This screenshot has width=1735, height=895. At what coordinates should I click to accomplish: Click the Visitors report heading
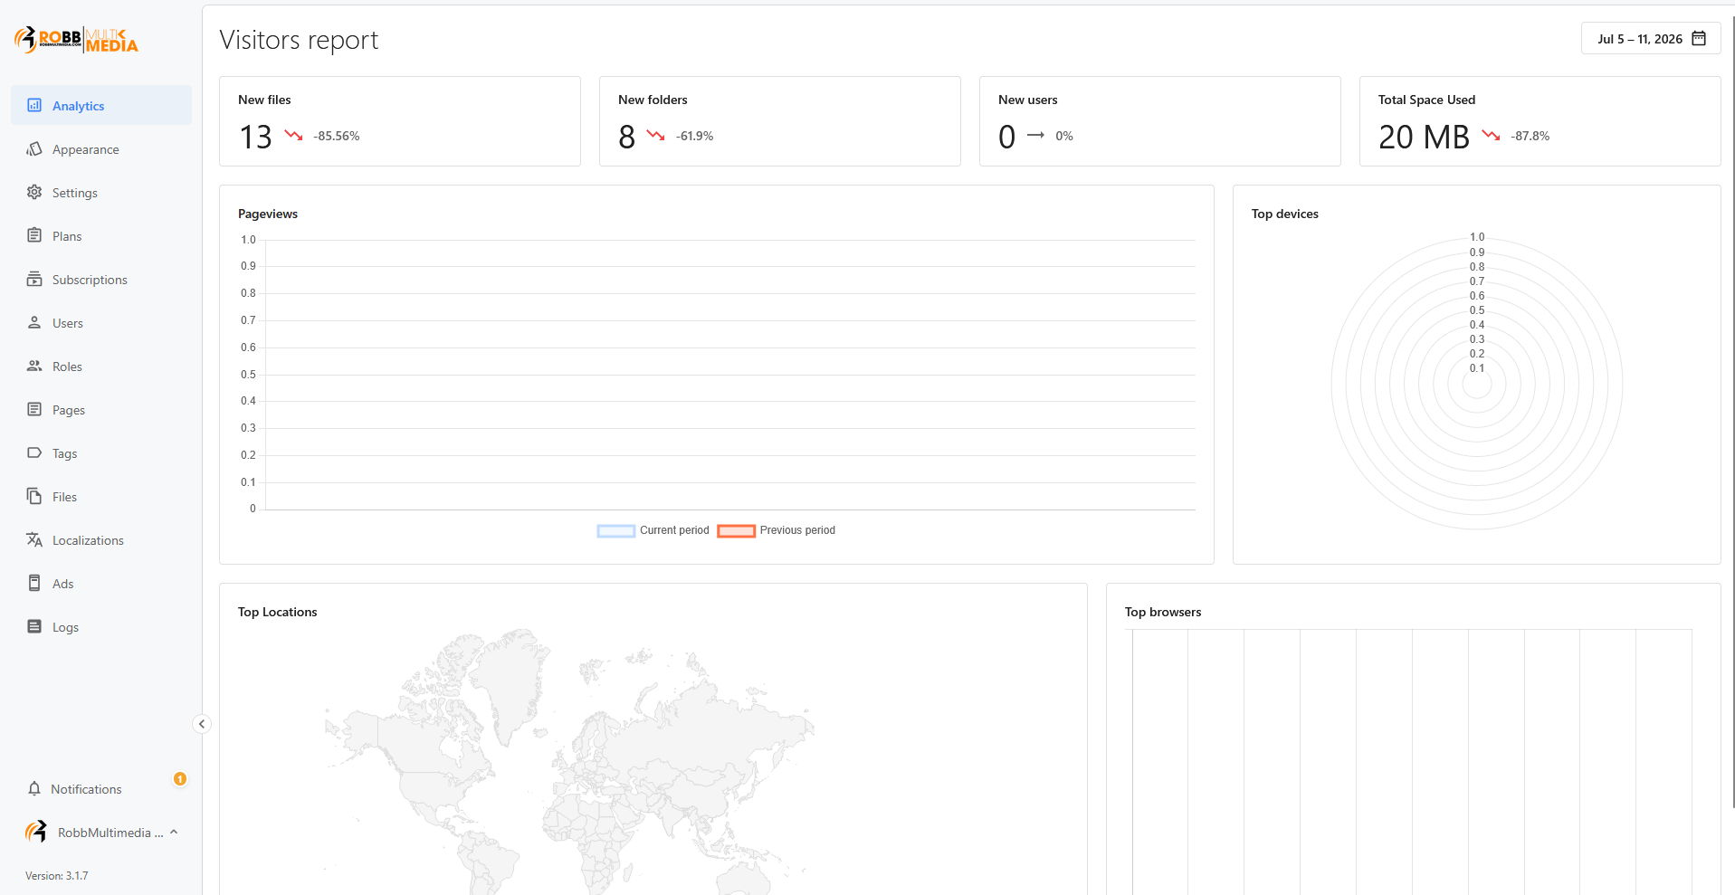(299, 40)
